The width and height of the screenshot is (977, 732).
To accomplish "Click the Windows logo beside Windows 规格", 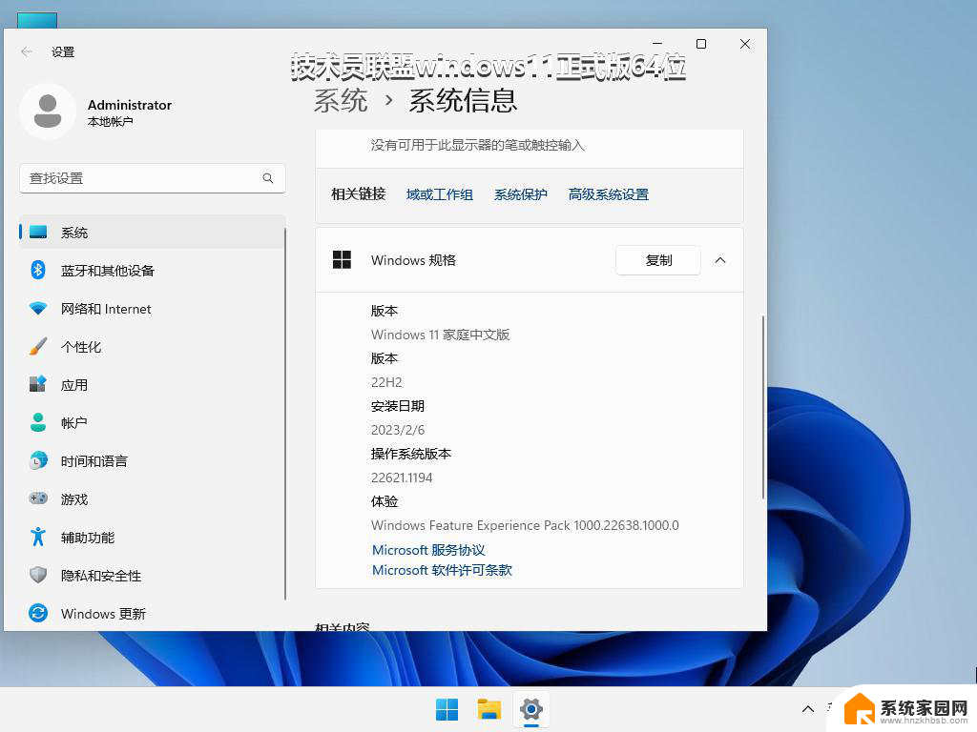I will click(343, 259).
